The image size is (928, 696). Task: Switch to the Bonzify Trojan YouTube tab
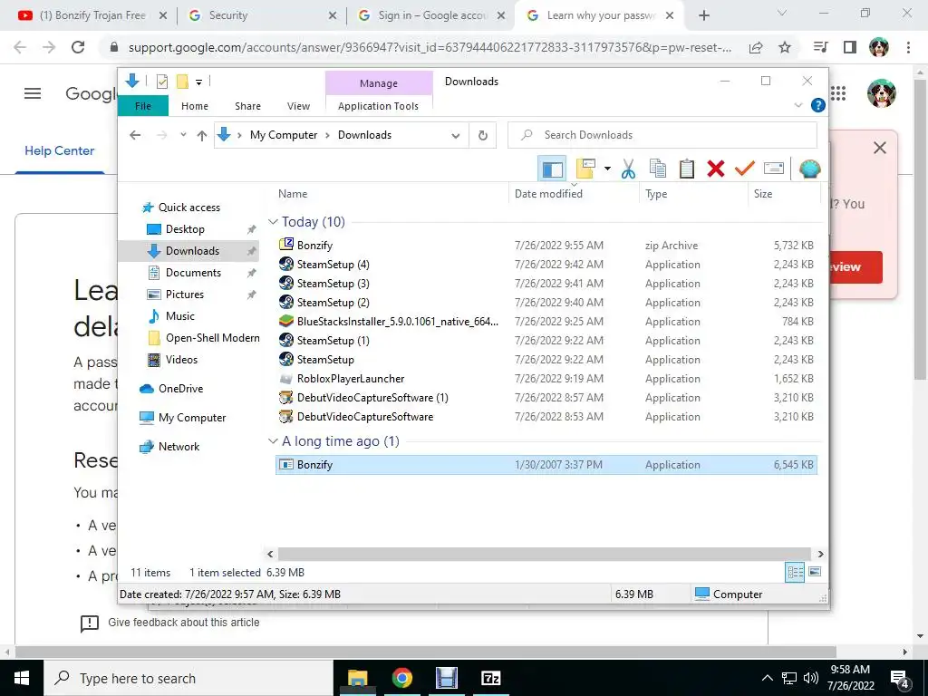tap(92, 15)
